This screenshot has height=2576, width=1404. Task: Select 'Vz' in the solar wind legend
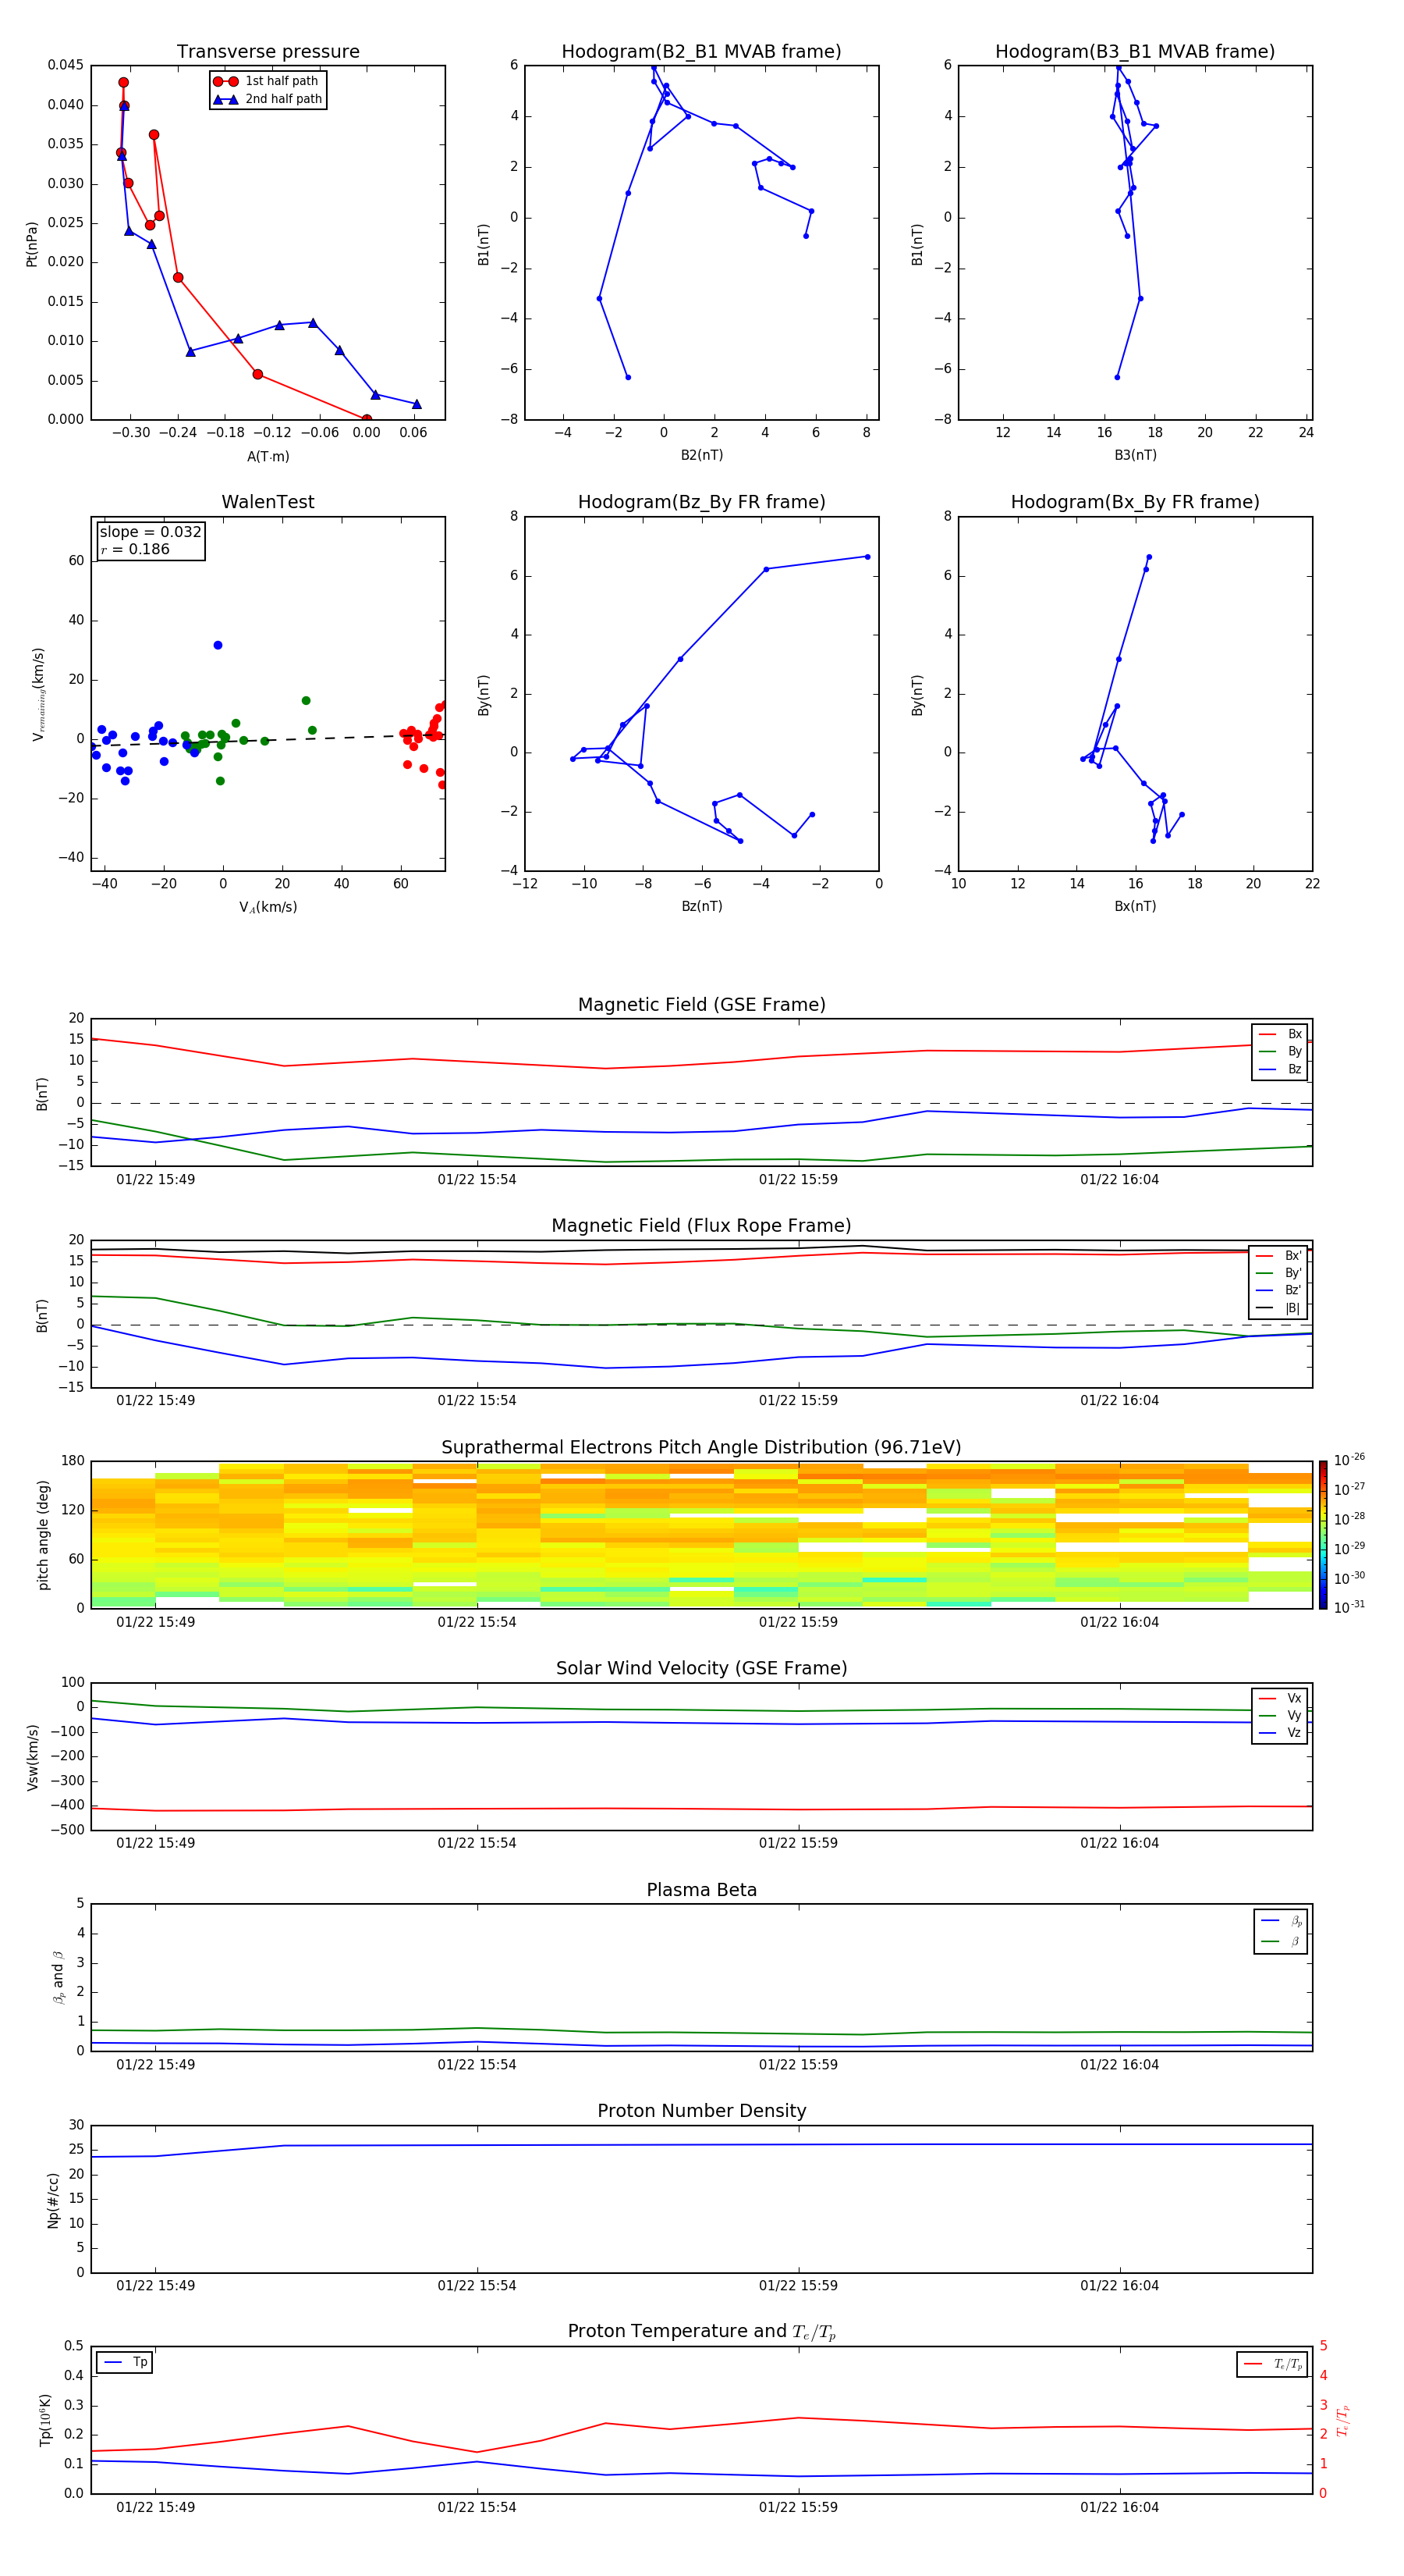coord(1281,1733)
